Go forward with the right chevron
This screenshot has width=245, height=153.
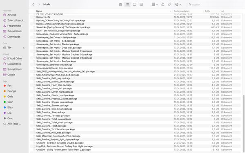39,4
